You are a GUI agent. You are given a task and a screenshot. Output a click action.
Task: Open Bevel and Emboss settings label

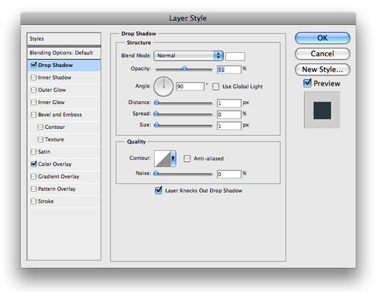(60, 115)
